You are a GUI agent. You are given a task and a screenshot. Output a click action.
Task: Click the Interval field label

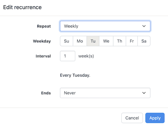point(43,56)
